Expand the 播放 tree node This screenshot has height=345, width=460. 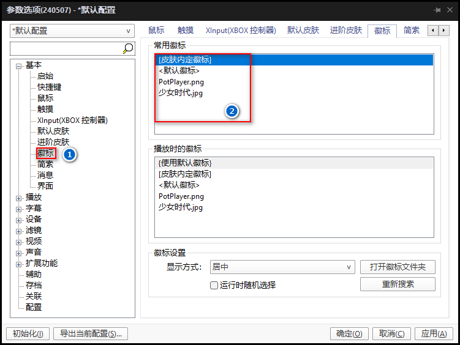click(19, 198)
